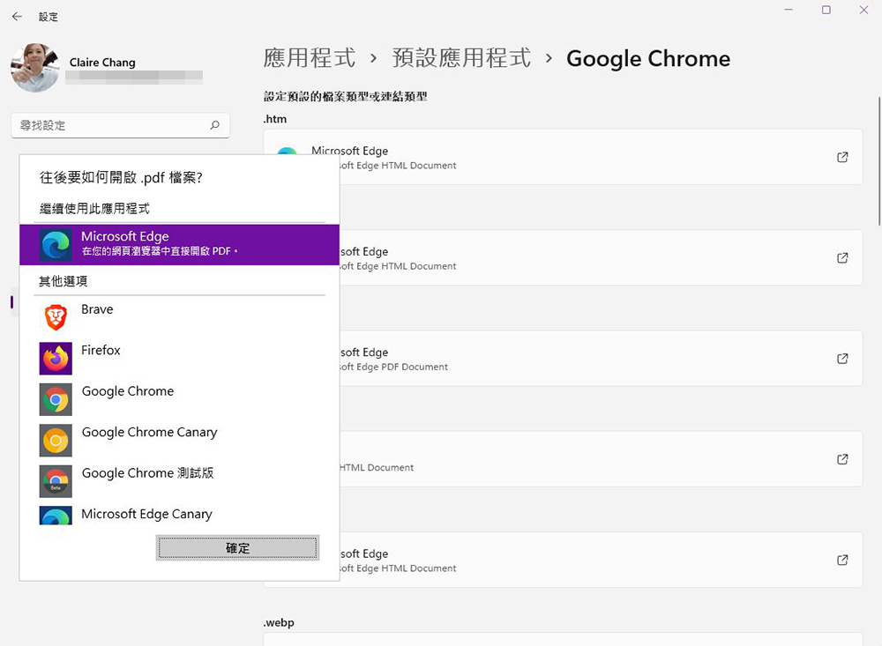The width and height of the screenshot is (882, 646).
Task: Click the Microsoft Edge card under .htm
Action: [x=563, y=157]
